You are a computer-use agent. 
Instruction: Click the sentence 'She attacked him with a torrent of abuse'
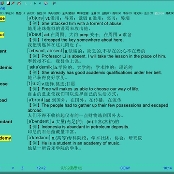82,24
